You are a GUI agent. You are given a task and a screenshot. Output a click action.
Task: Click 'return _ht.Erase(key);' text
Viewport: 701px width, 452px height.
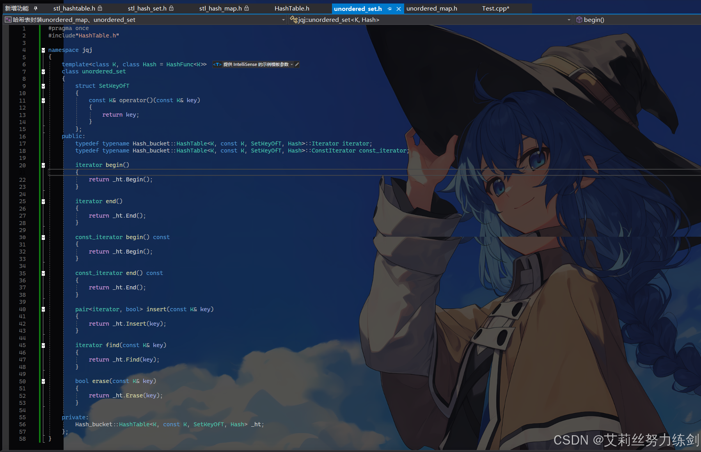pos(126,395)
